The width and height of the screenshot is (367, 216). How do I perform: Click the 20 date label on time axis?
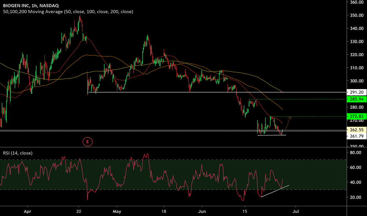coord(79,212)
